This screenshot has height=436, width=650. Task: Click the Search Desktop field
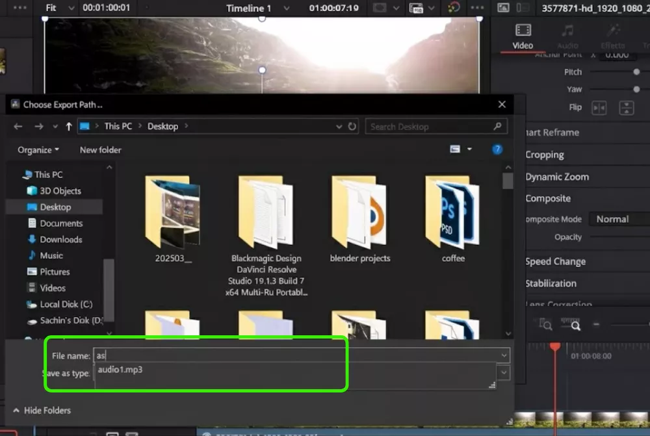tap(429, 127)
